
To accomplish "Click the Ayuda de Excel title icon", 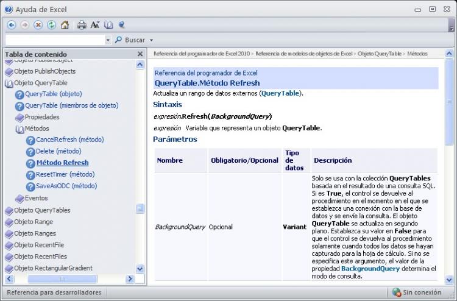I will pyautogui.click(x=9, y=9).
